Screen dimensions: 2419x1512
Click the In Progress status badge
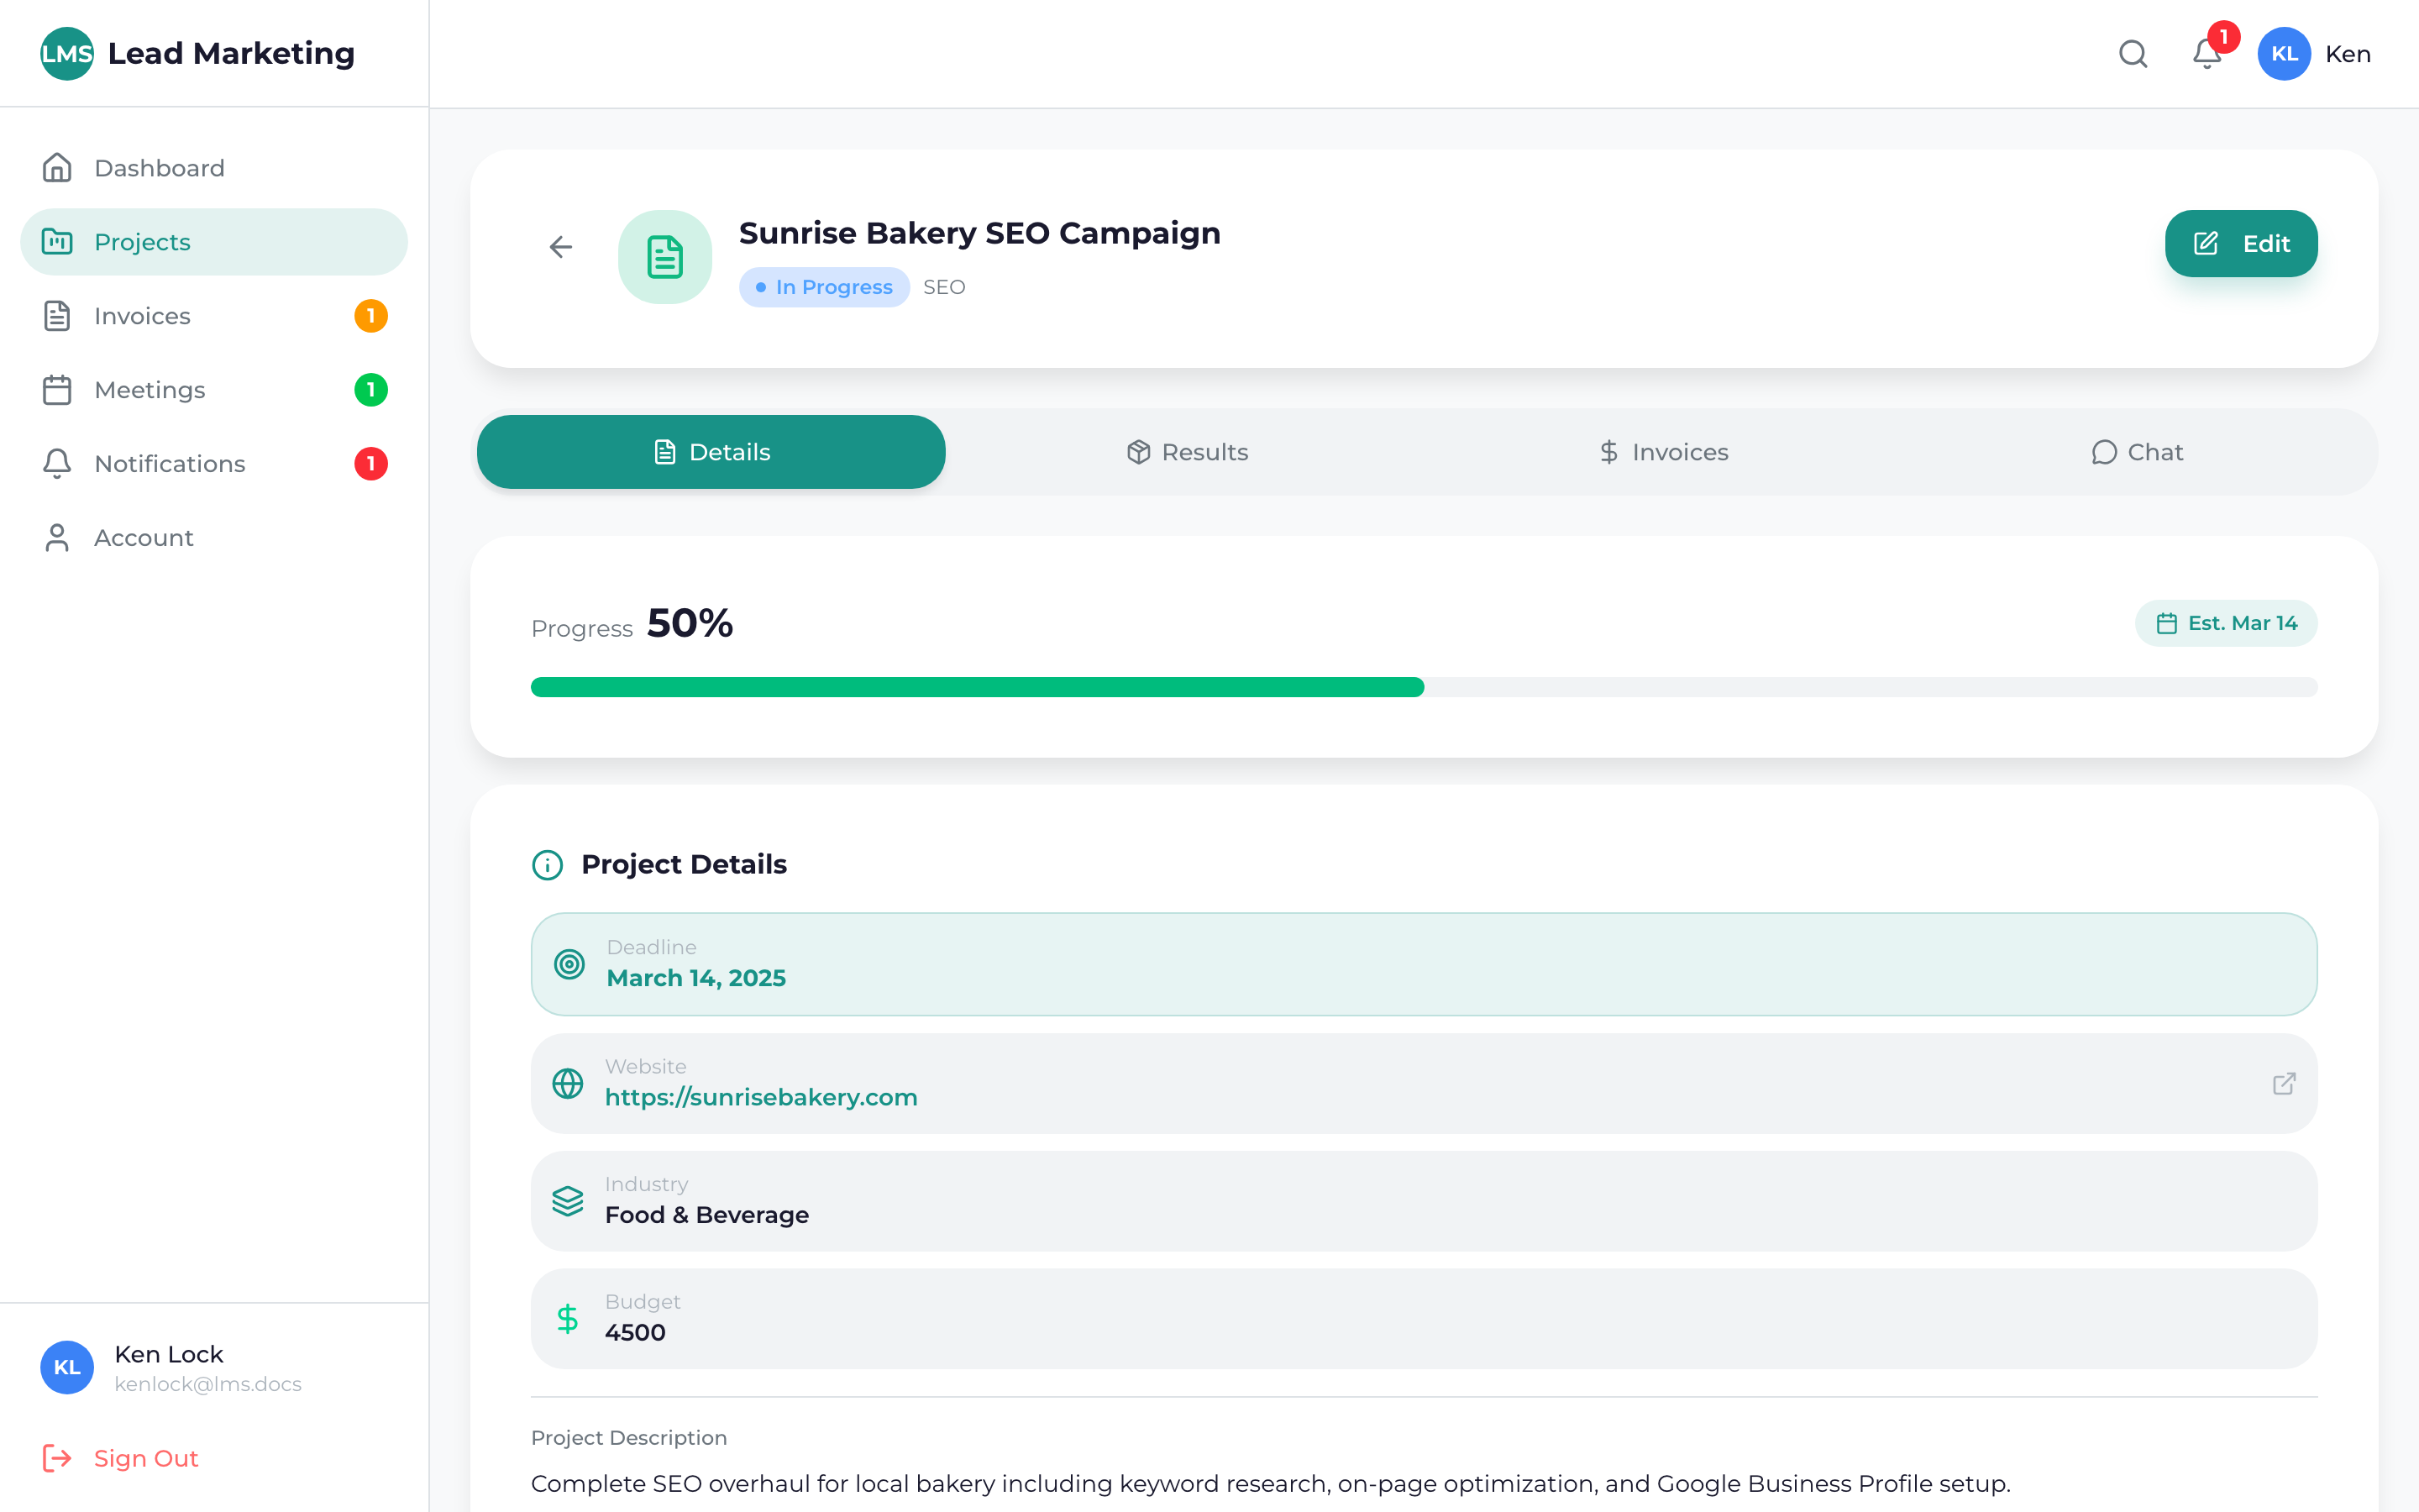tap(824, 287)
